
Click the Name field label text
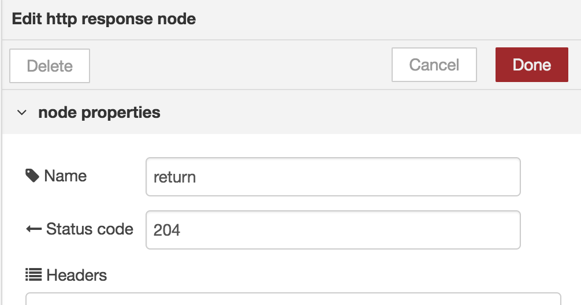click(65, 176)
